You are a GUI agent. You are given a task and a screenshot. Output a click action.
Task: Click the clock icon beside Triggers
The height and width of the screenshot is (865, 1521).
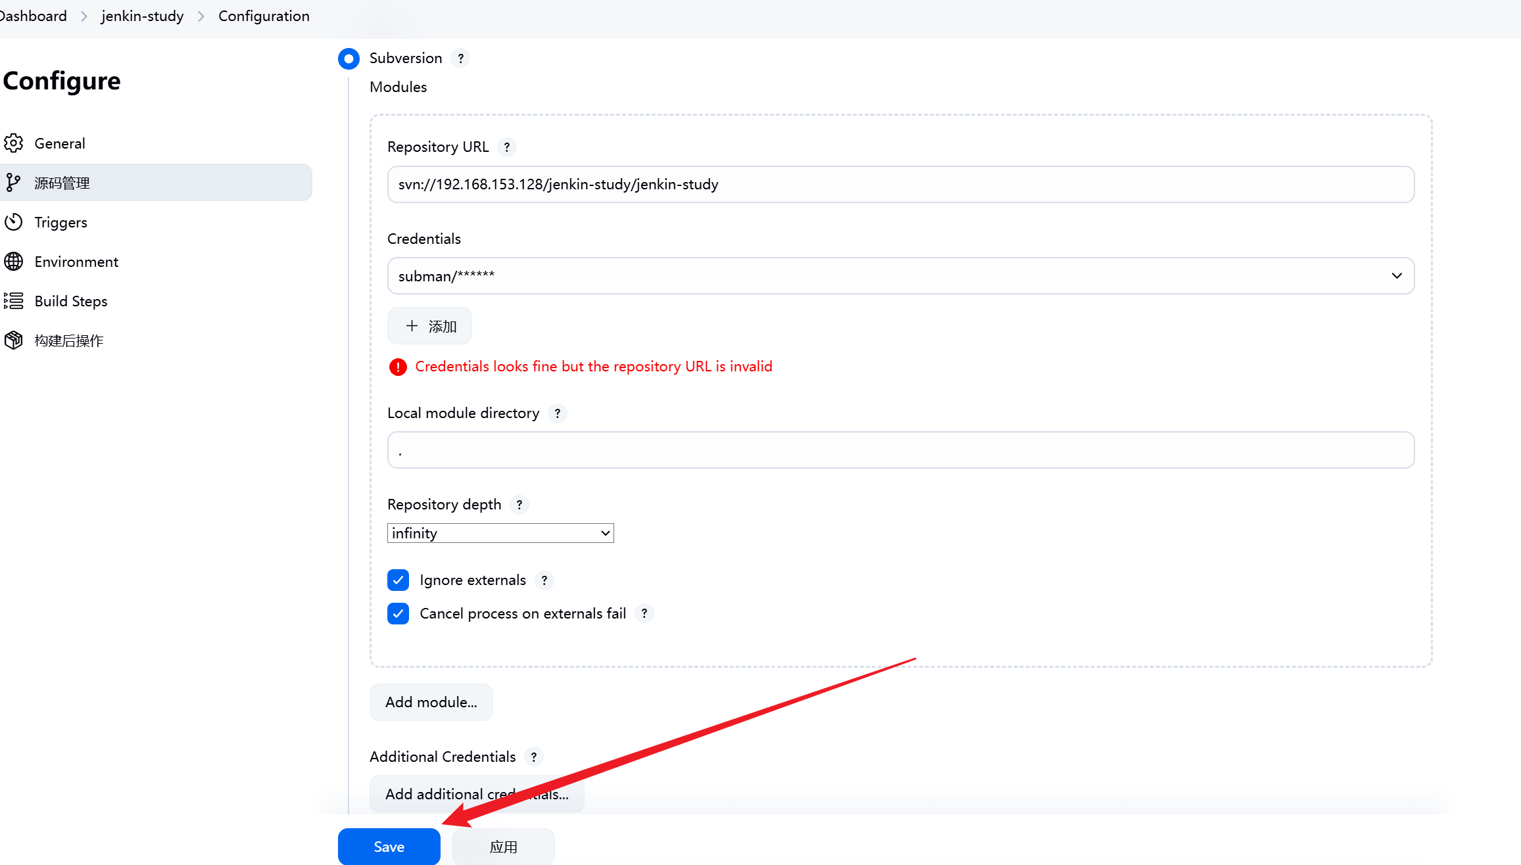click(x=14, y=222)
